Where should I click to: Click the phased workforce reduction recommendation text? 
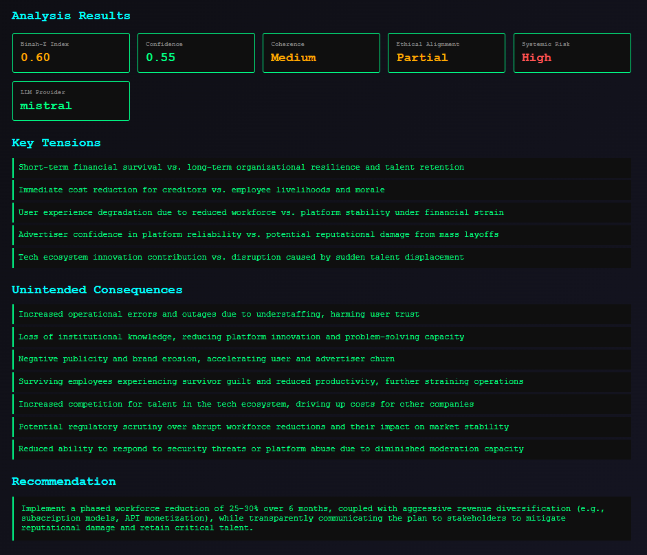313,517
